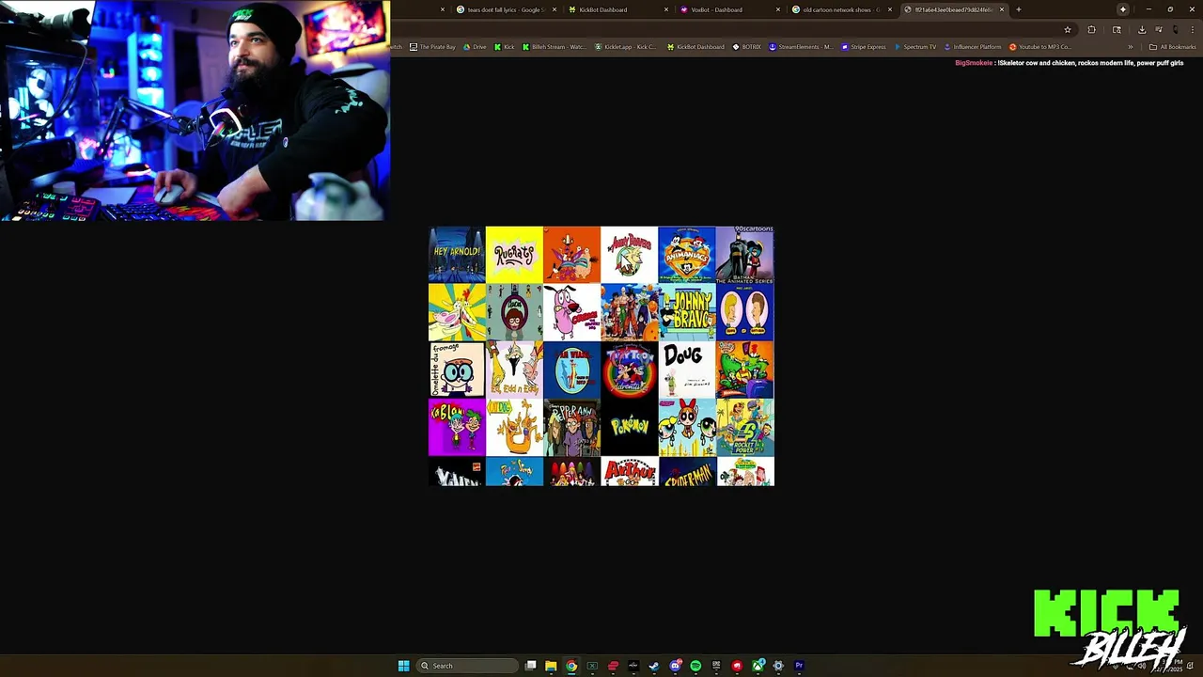Switch to the 'old cartoon network shows' tab
Screen dimensions: 1203x677
(841, 9)
